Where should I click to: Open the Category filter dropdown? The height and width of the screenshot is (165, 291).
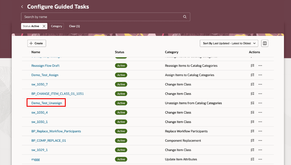pyautogui.click(x=56, y=26)
